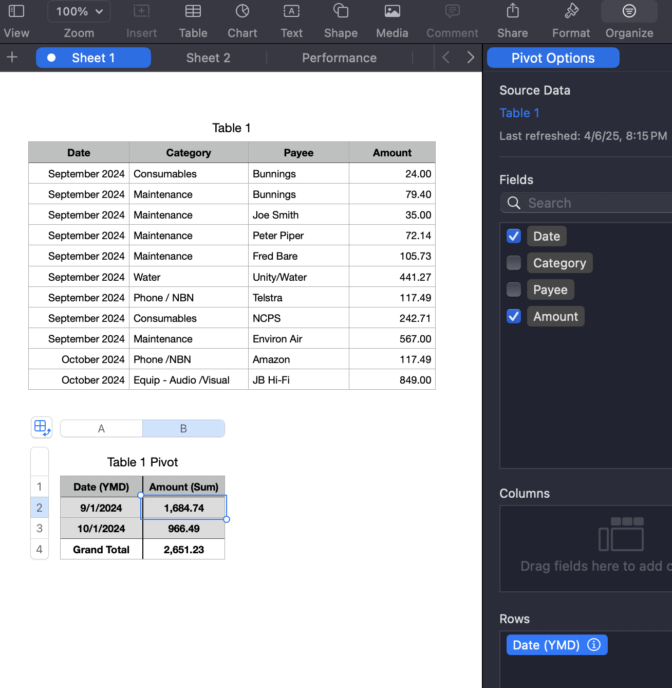
Task: Select row 4 header of pivot table
Action: (x=40, y=549)
